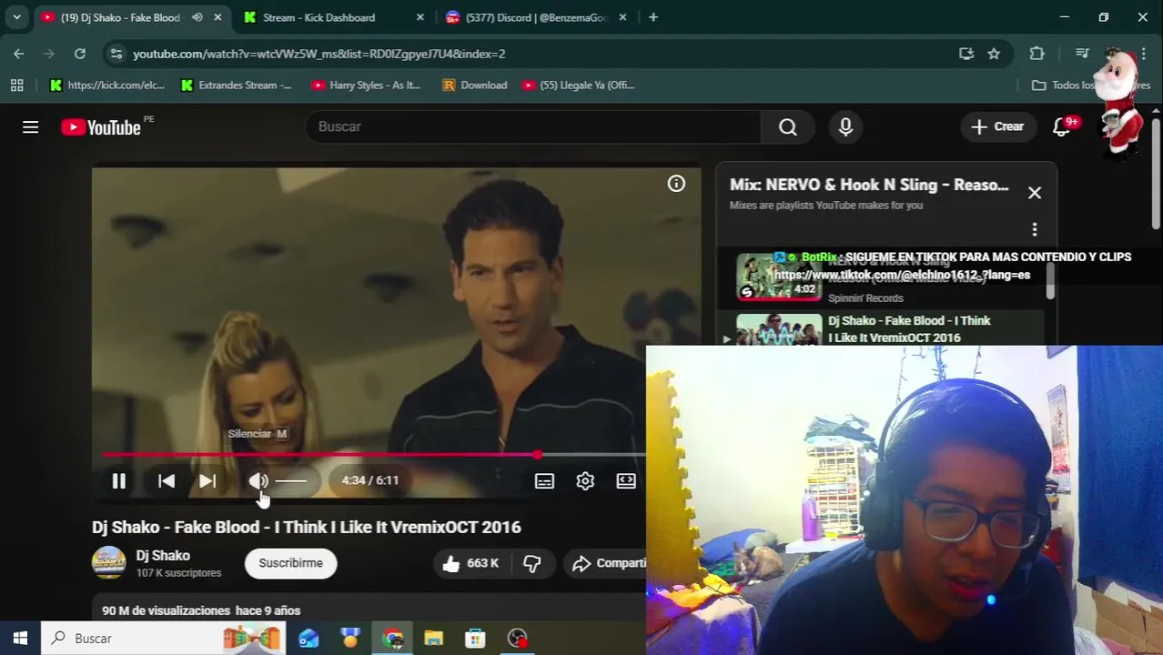Start voice search with microphone icon
Viewport: 1163px width, 655px height.
coord(845,126)
